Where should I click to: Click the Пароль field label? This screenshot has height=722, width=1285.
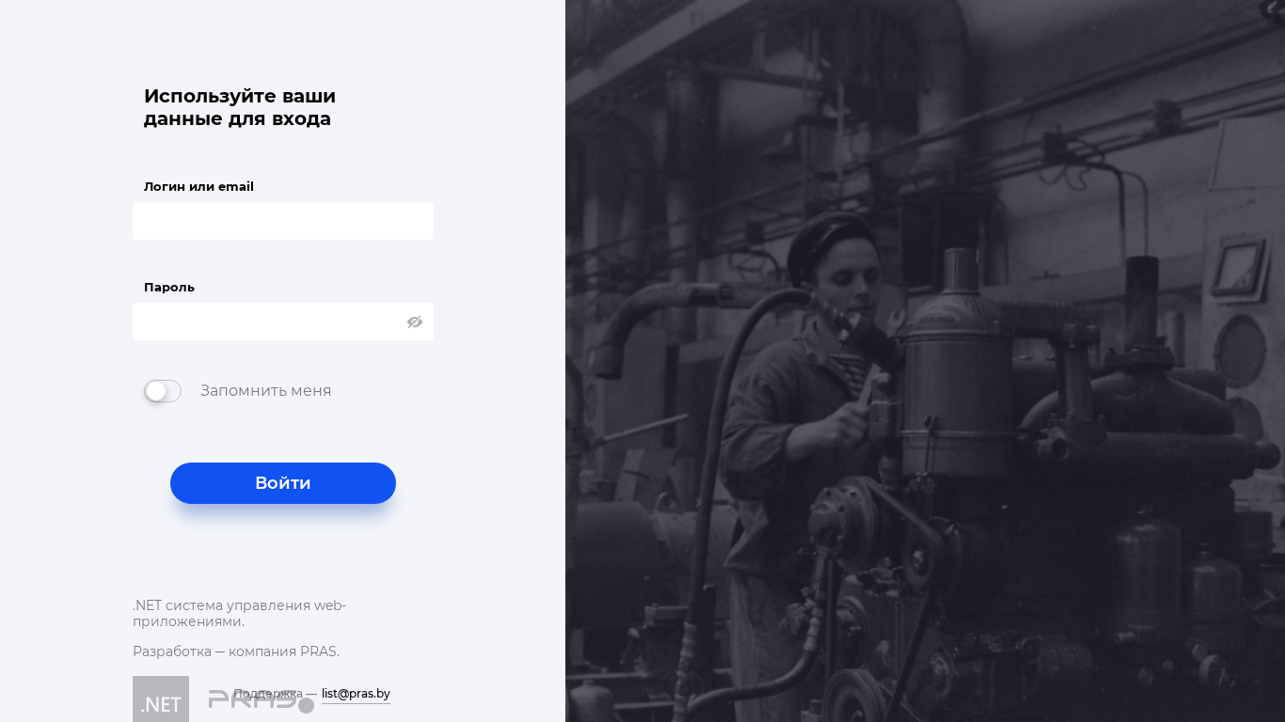(169, 287)
